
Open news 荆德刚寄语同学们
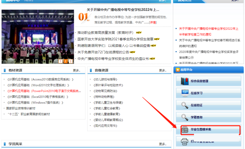[x=114, y=46]
